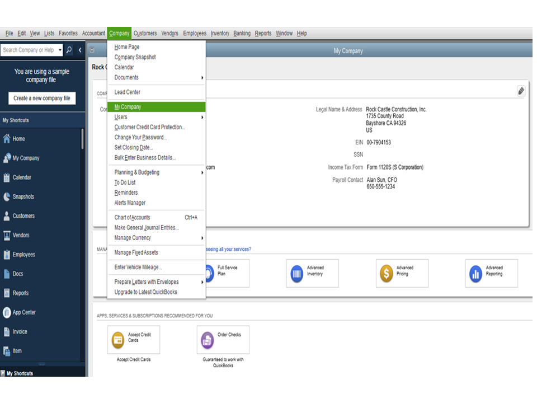Image resolution: width=537 pixels, height=403 pixels.
Task: Open the Order Checks icon
Action: coord(207,340)
